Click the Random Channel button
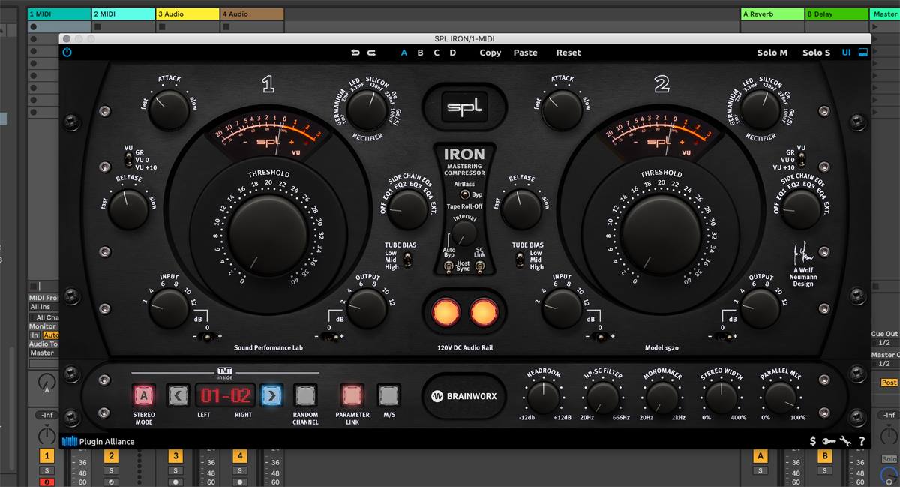Screen dimensions: 900x487 (x=305, y=395)
